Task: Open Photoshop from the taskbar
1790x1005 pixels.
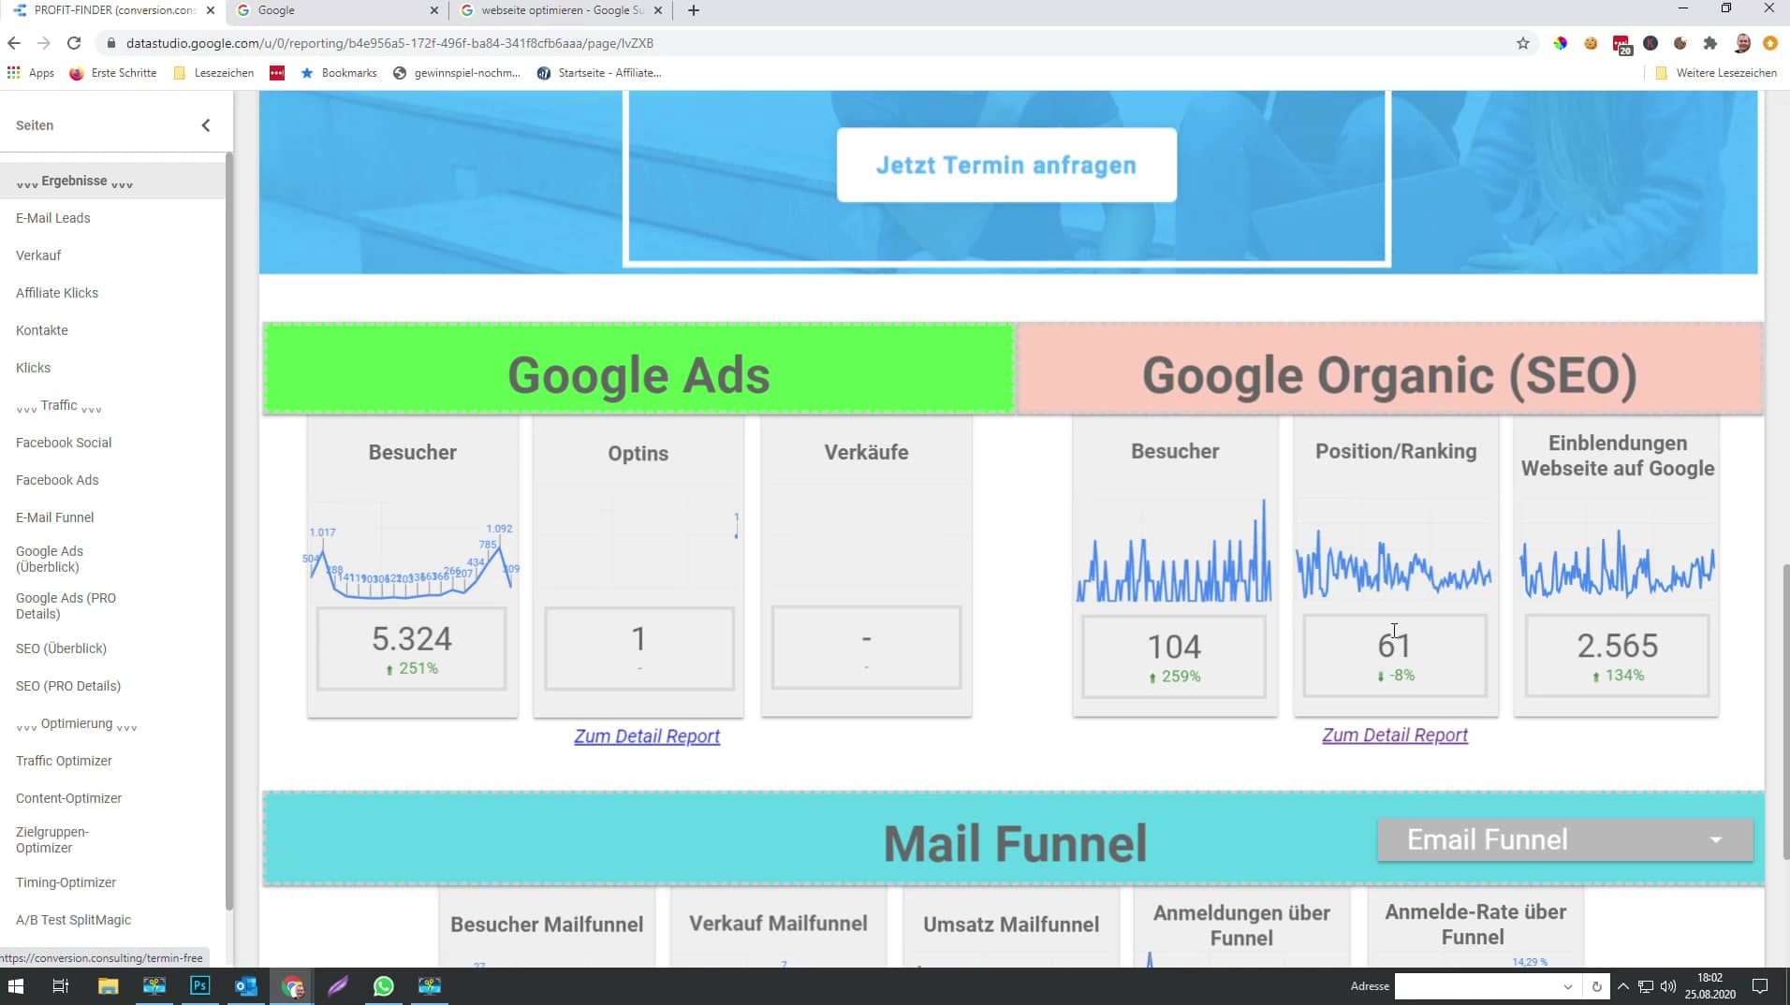Action: click(199, 985)
